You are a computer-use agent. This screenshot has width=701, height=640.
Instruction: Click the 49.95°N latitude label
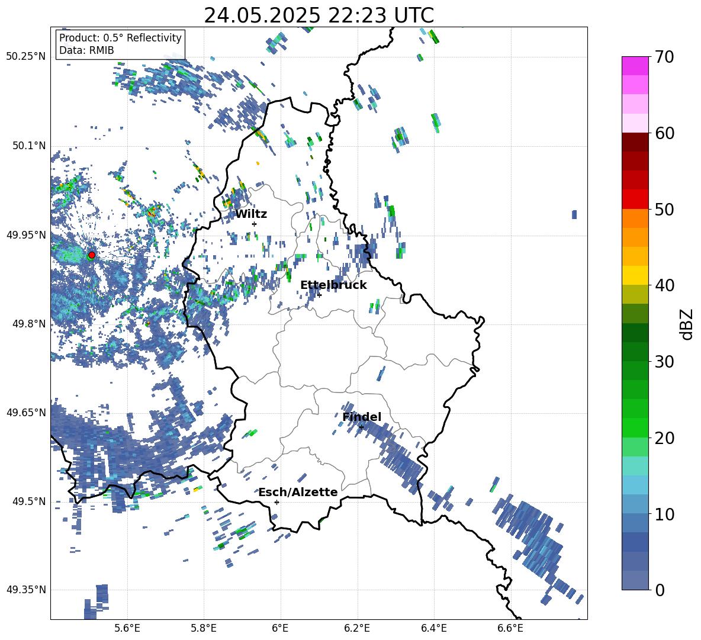tap(26, 234)
